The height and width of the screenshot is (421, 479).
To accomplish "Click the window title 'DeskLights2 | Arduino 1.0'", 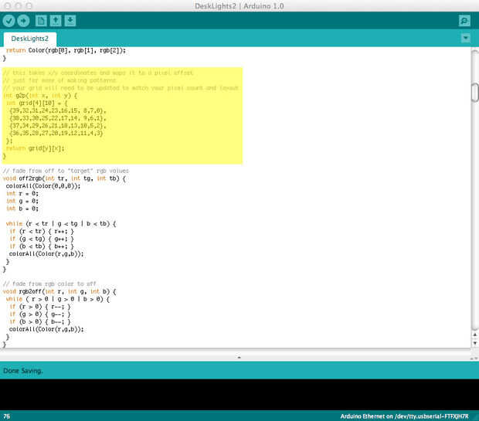I will point(239,6).
